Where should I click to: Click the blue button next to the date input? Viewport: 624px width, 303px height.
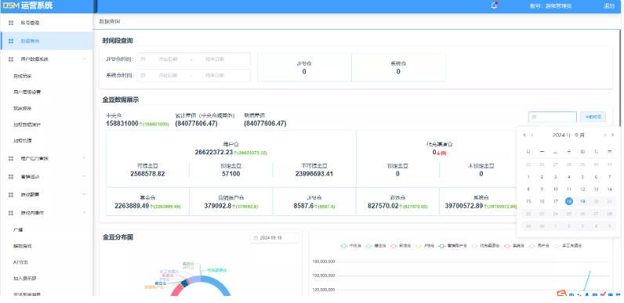coord(593,117)
